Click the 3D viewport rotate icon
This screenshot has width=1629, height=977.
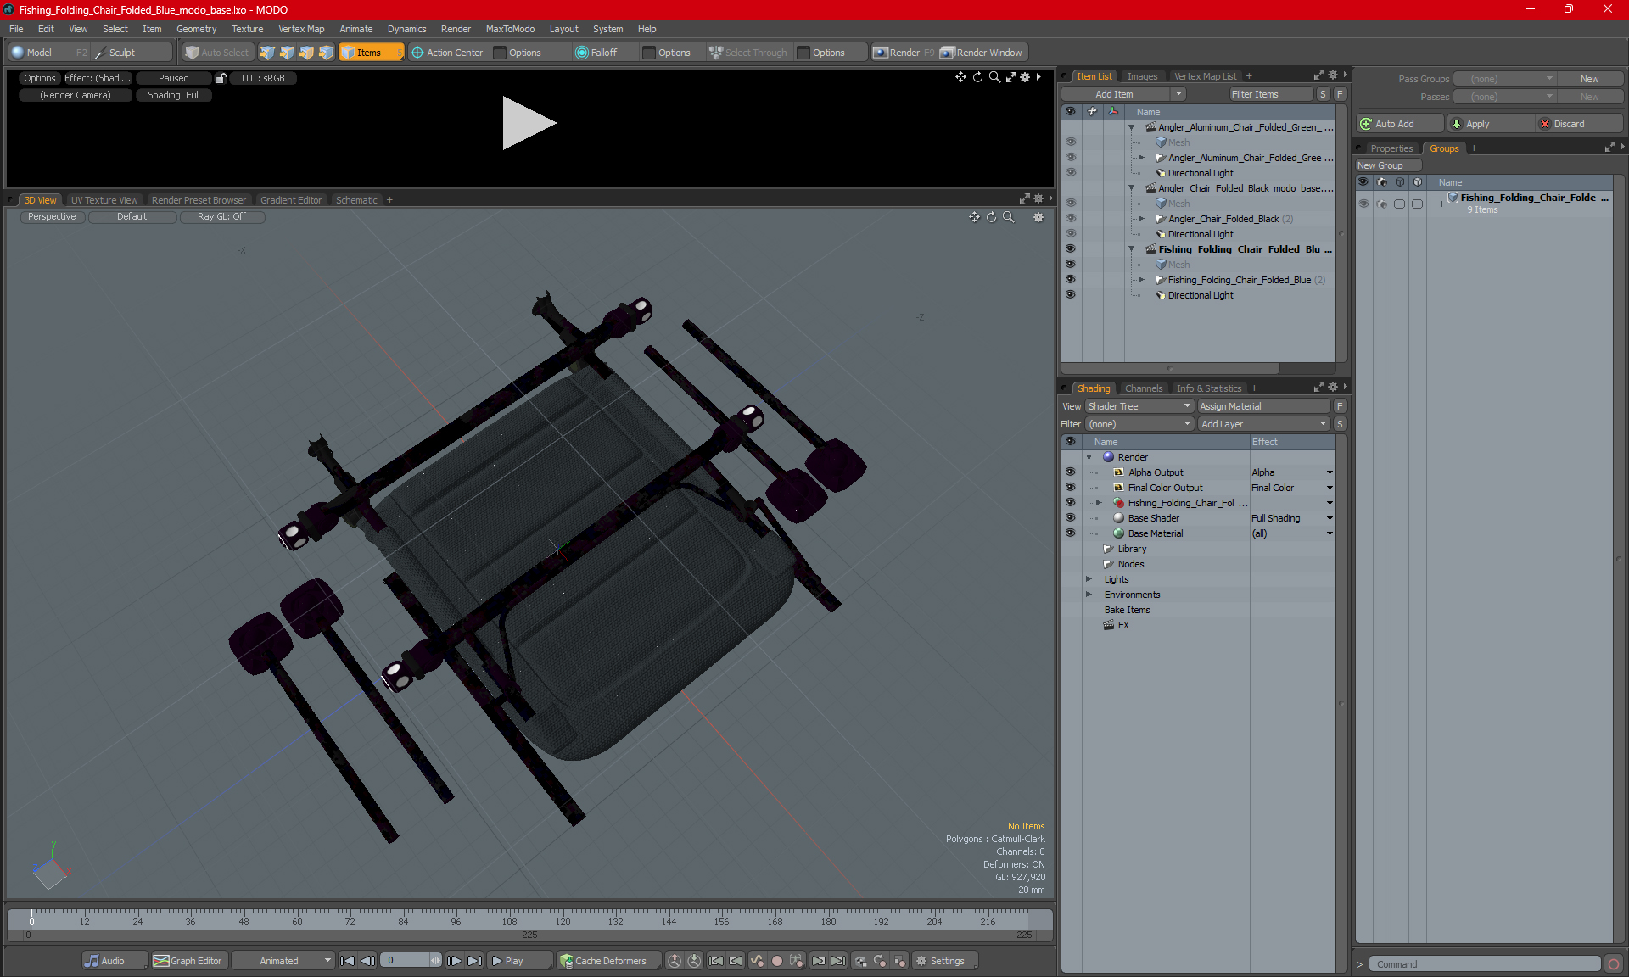[991, 217]
